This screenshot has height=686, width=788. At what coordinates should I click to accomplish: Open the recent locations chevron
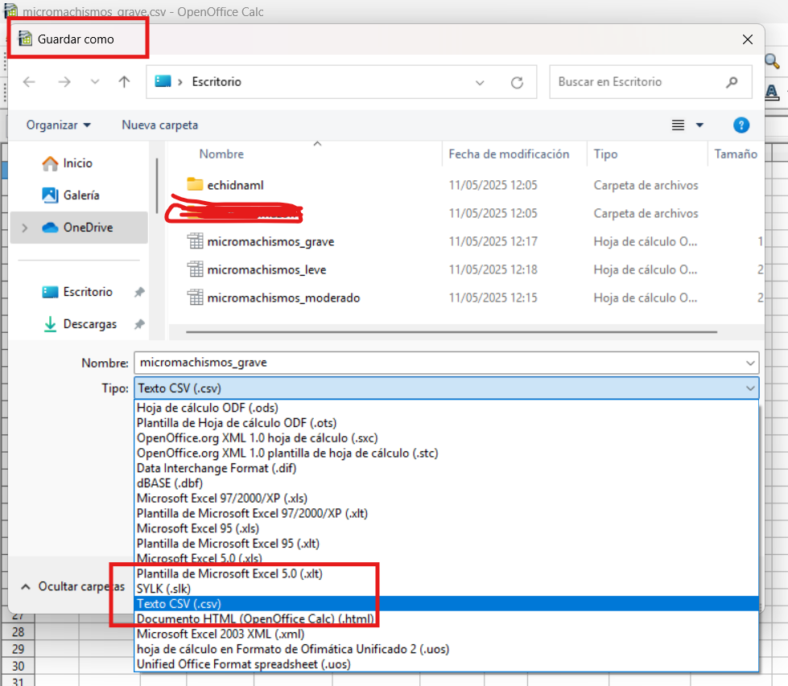point(95,82)
